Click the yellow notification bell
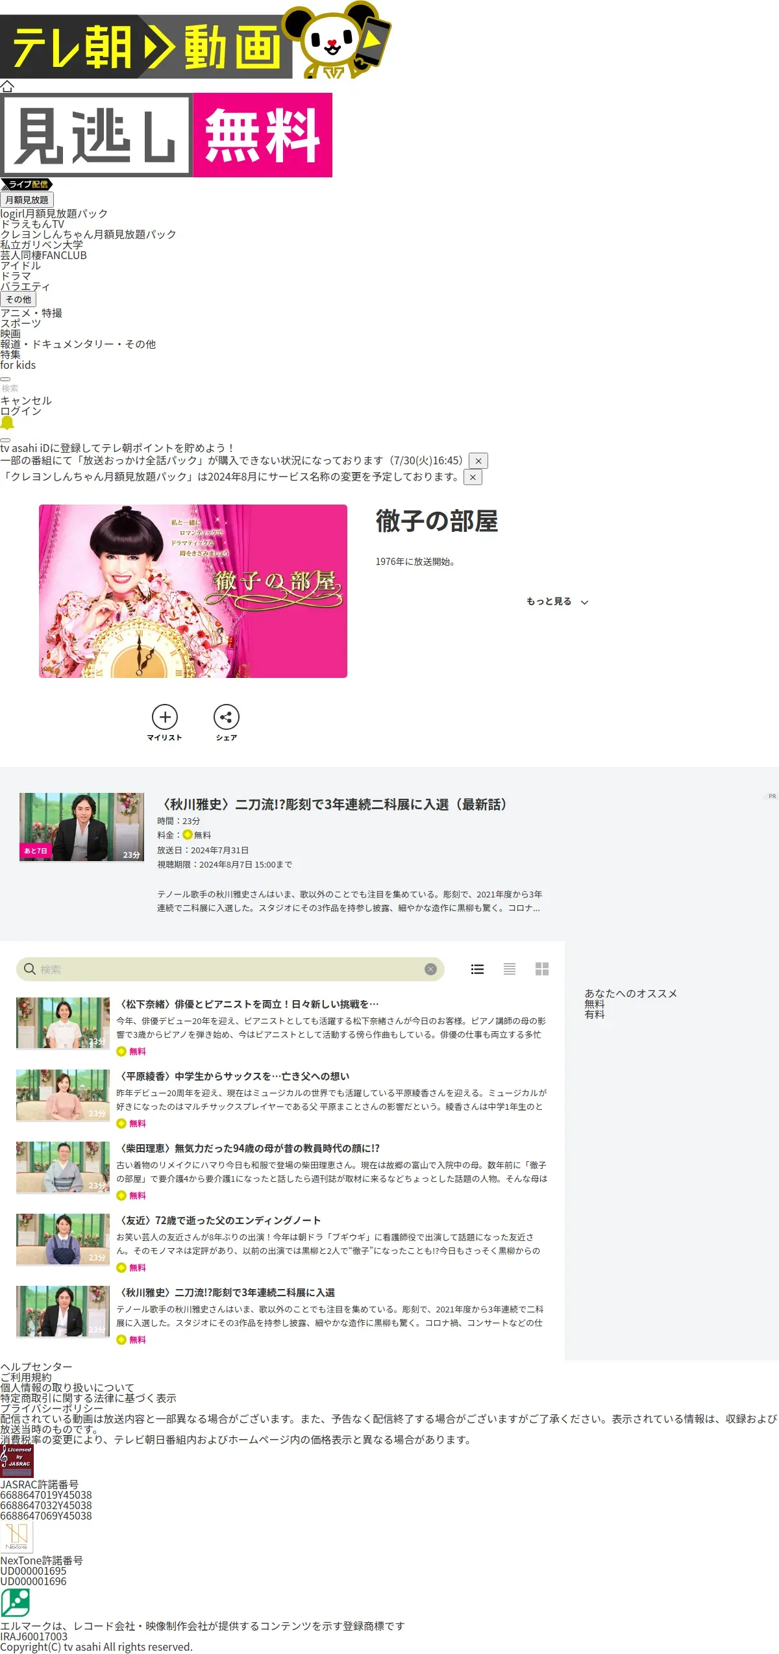This screenshot has width=779, height=1654. 7,423
